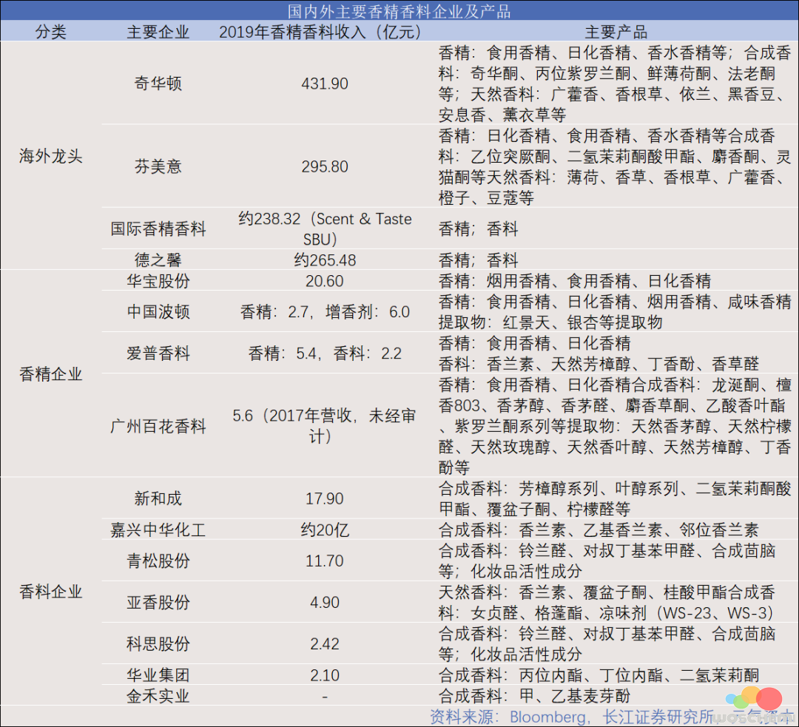This screenshot has width=799, height=727.
Task: Select the 约238.32 (Scent & Taste SBU) cell
Action: tap(325, 229)
